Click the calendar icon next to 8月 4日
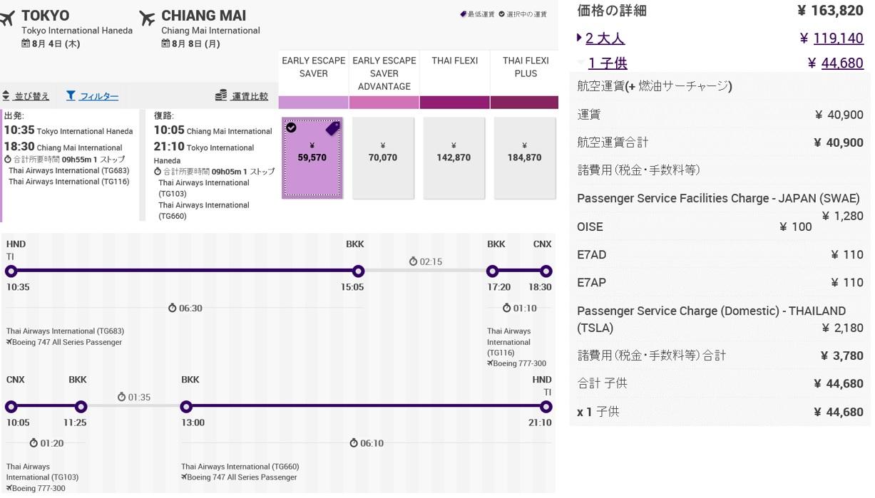 26,43
